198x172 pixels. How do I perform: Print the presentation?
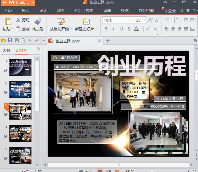pyautogui.click(x=17, y=40)
